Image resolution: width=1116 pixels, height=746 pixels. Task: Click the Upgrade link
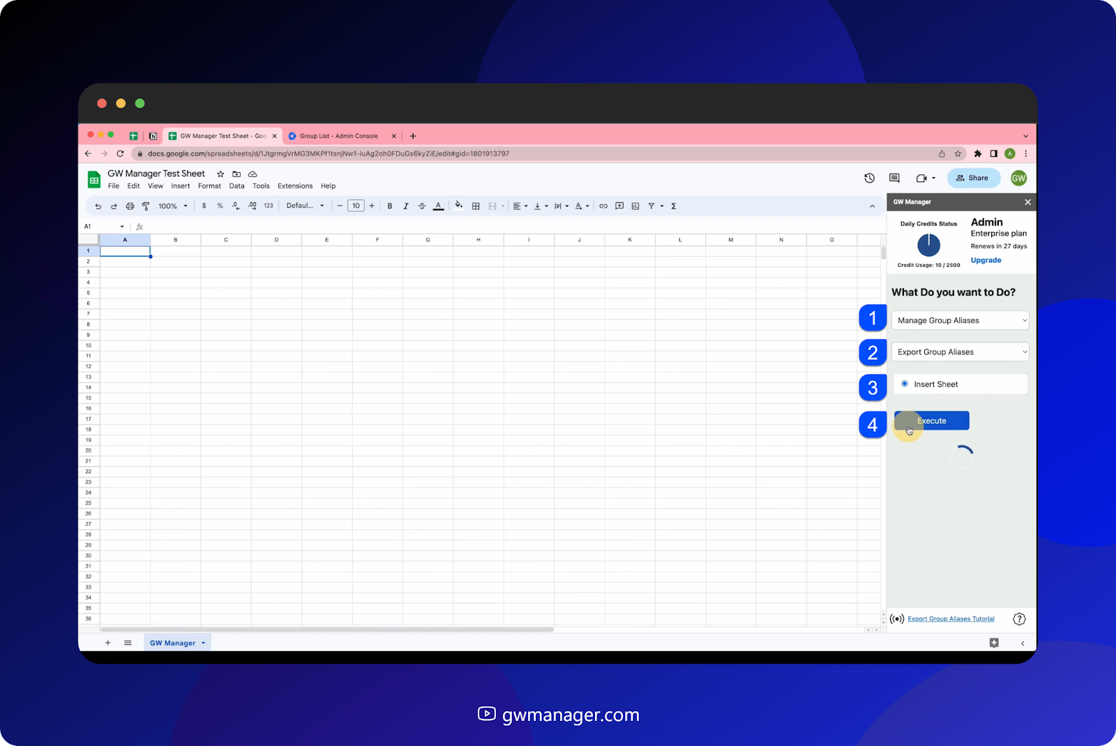[x=986, y=260]
